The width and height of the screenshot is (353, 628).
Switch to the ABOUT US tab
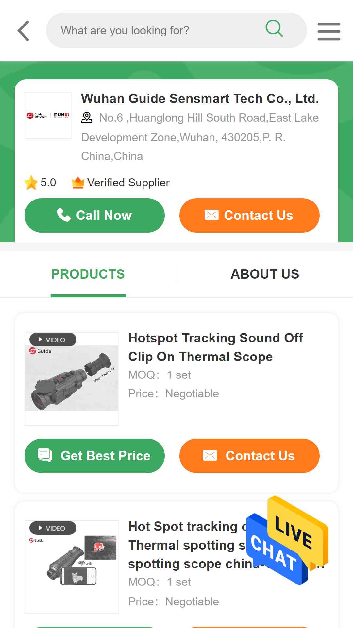(x=265, y=274)
